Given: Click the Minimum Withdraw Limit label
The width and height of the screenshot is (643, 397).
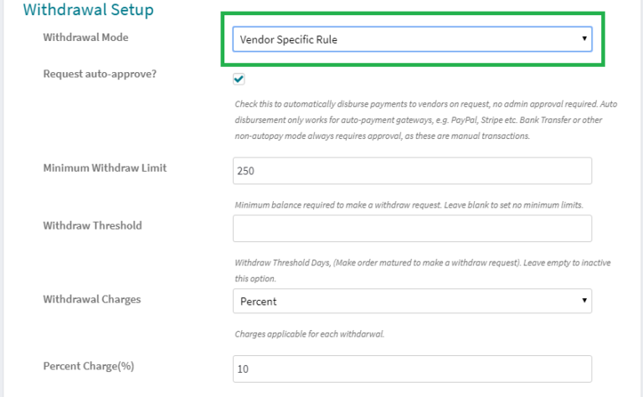Looking at the screenshot, I should click(x=105, y=168).
